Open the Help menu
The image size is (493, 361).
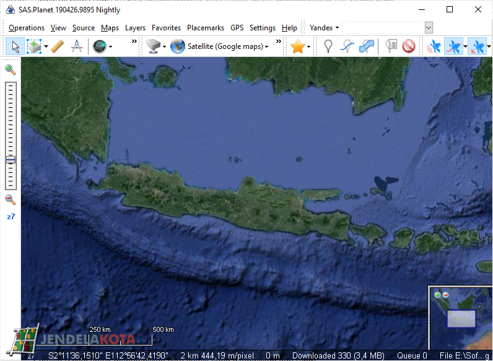(x=289, y=28)
